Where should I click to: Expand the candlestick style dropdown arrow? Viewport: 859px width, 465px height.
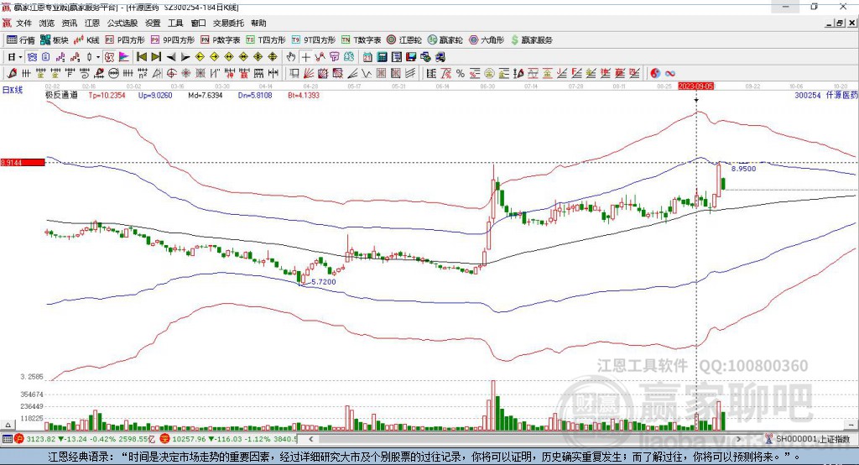point(98,57)
